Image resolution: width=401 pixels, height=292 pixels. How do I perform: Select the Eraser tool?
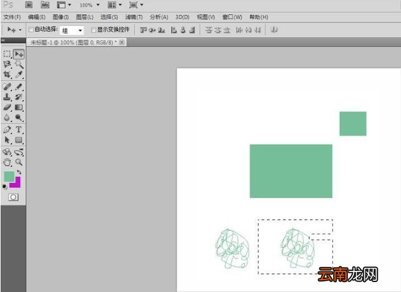click(x=7, y=107)
